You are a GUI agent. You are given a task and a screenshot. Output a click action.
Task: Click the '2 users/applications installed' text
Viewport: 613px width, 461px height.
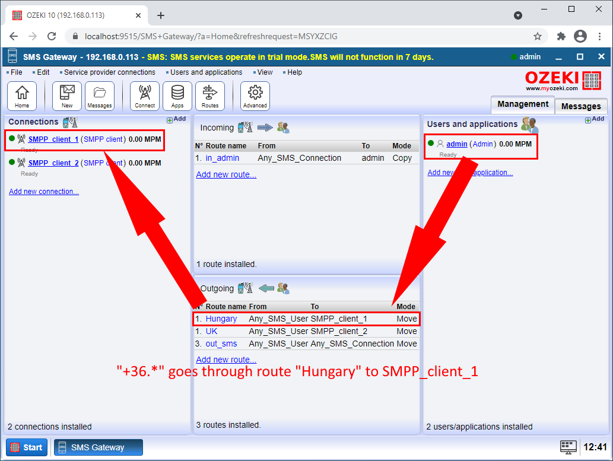point(479,427)
